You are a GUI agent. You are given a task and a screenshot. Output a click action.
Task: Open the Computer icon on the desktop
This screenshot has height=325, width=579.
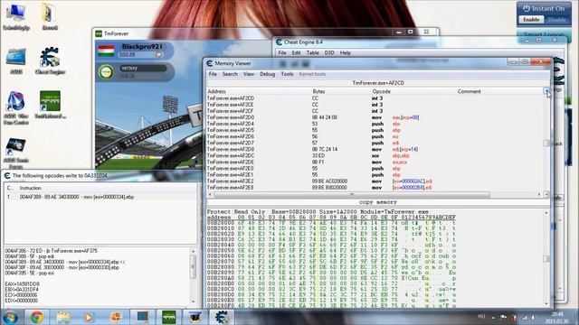click(15, 13)
